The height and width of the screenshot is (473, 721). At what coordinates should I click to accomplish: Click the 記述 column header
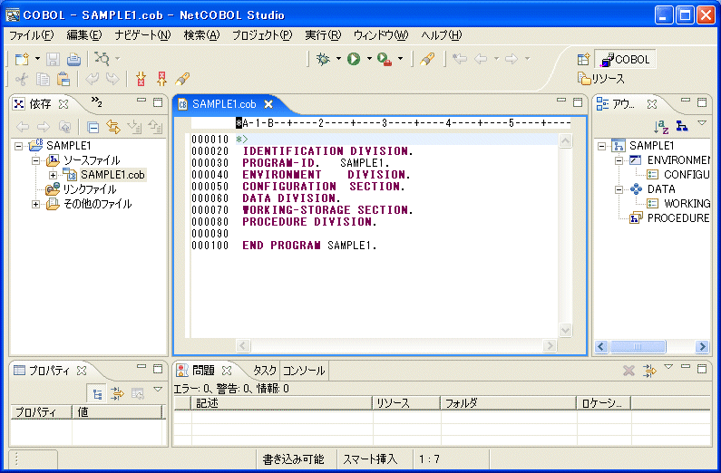(281, 403)
